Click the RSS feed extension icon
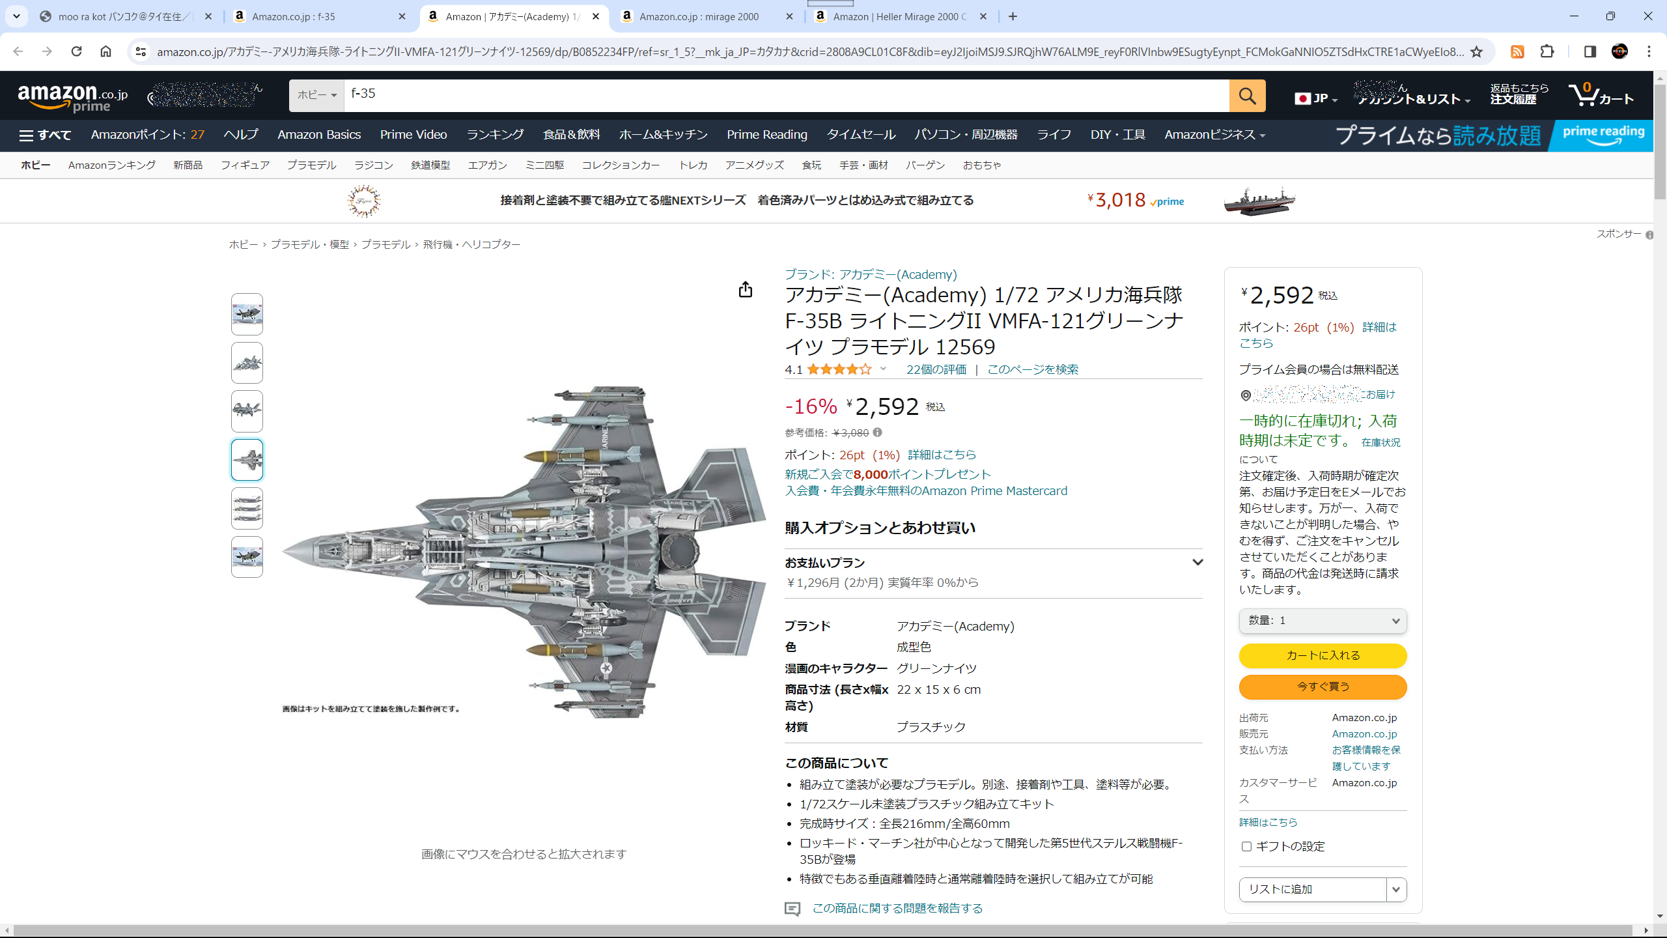 click(x=1517, y=51)
